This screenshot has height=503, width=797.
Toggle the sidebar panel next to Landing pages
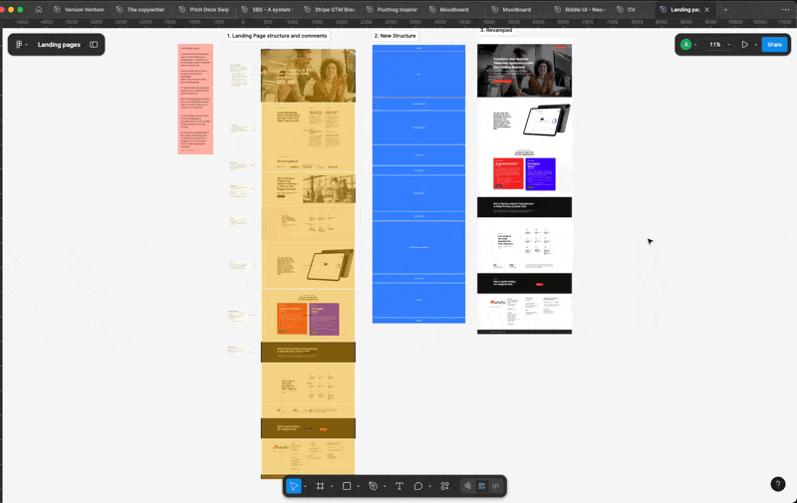tap(94, 44)
